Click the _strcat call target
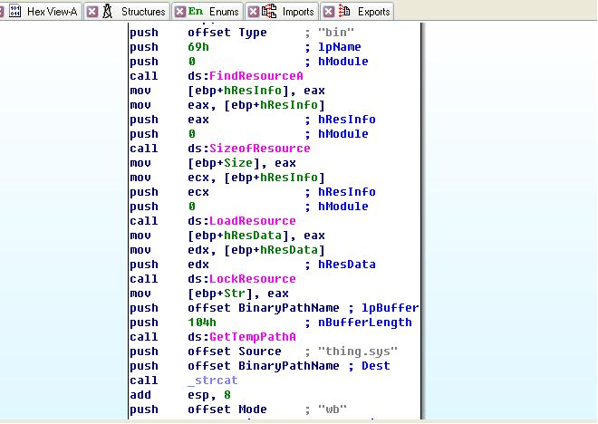 coord(213,381)
